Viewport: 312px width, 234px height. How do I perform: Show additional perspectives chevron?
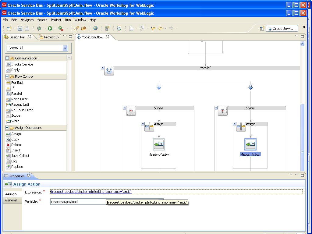(304, 27)
